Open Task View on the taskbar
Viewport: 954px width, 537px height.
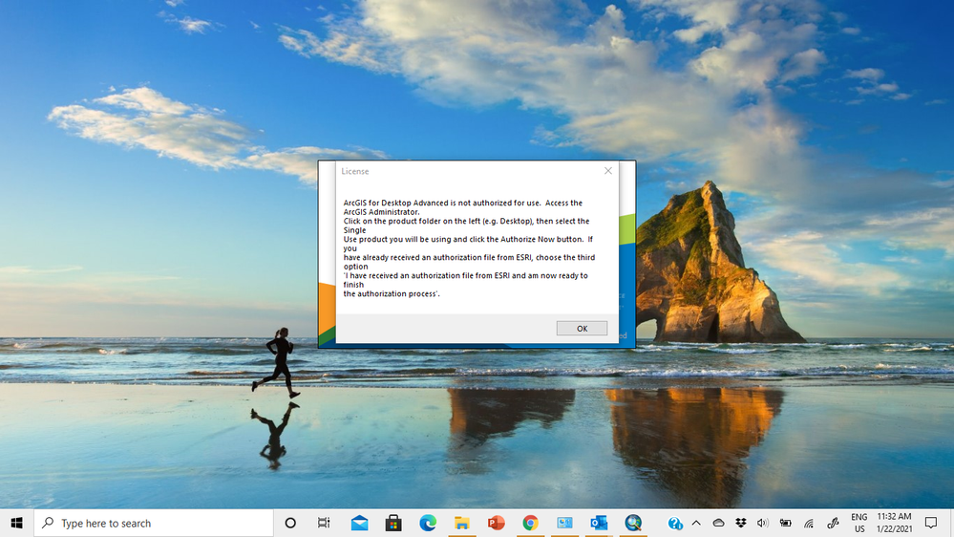(x=324, y=523)
